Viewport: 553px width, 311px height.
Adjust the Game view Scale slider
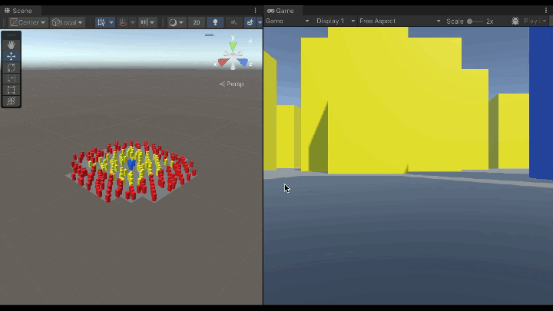pyautogui.click(x=475, y=22)
